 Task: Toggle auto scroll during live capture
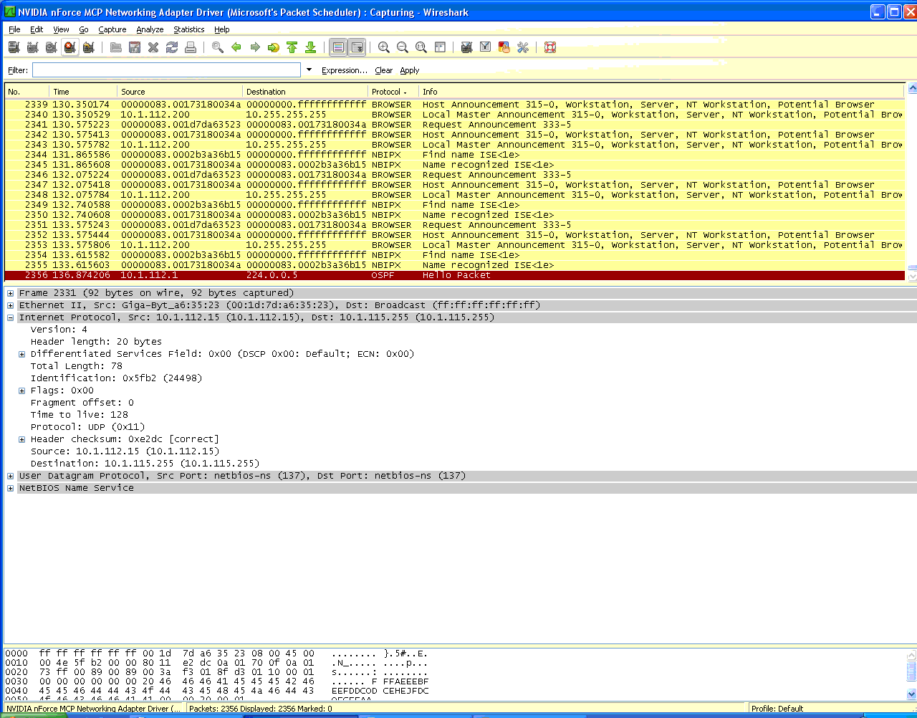click(x=357, y=47)
